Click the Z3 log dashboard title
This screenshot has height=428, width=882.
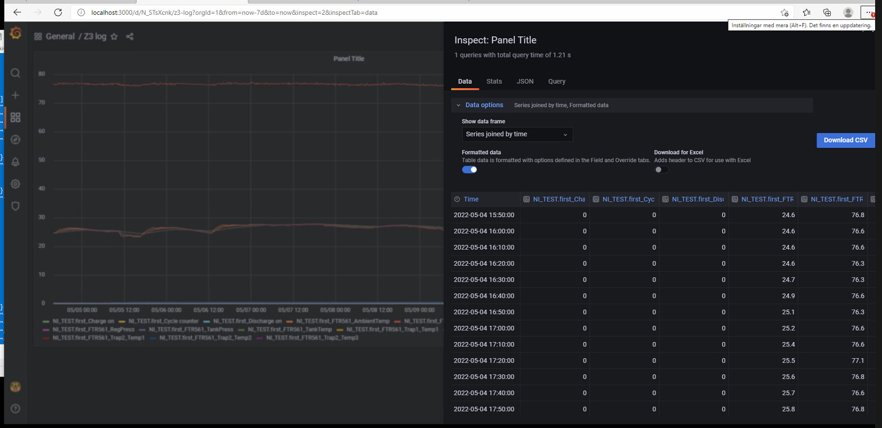pos(95,36)
